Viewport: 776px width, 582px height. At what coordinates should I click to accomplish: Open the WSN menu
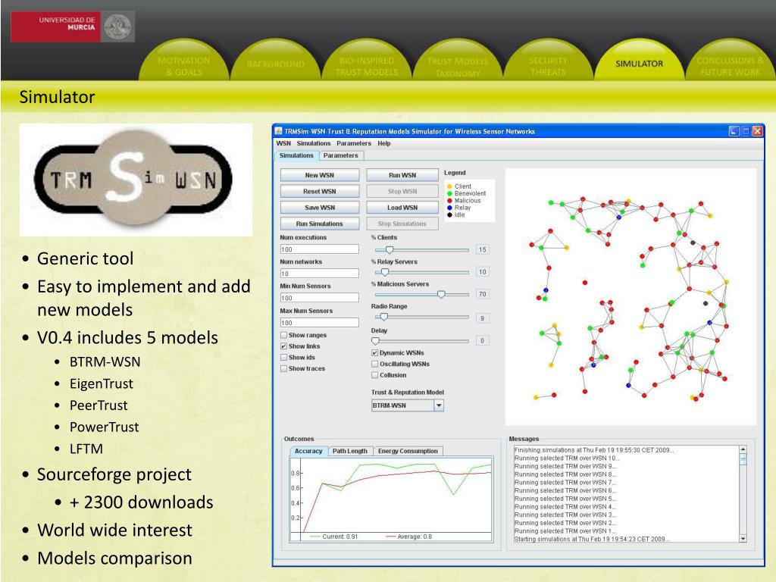(283, 143)
